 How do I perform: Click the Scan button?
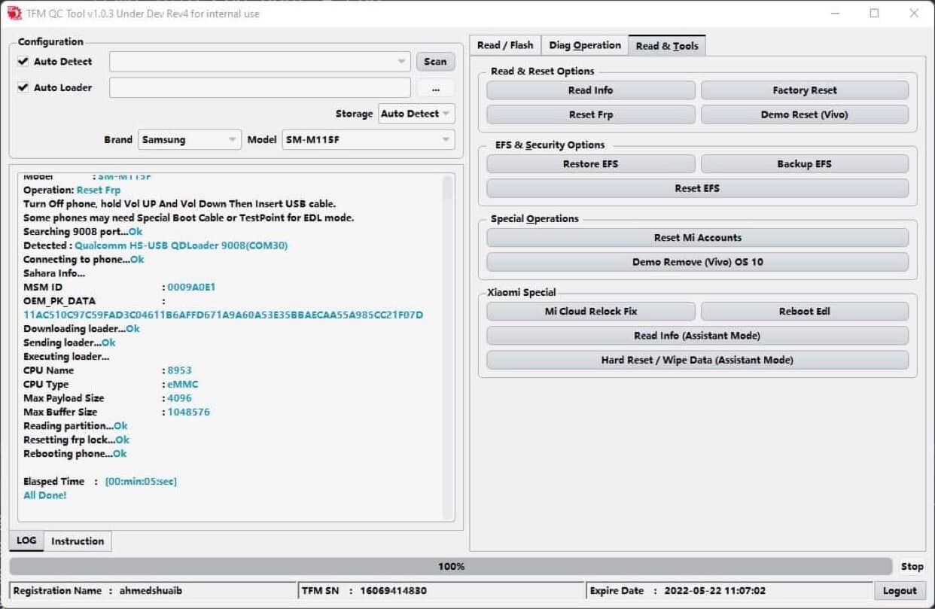click(435, 62)
